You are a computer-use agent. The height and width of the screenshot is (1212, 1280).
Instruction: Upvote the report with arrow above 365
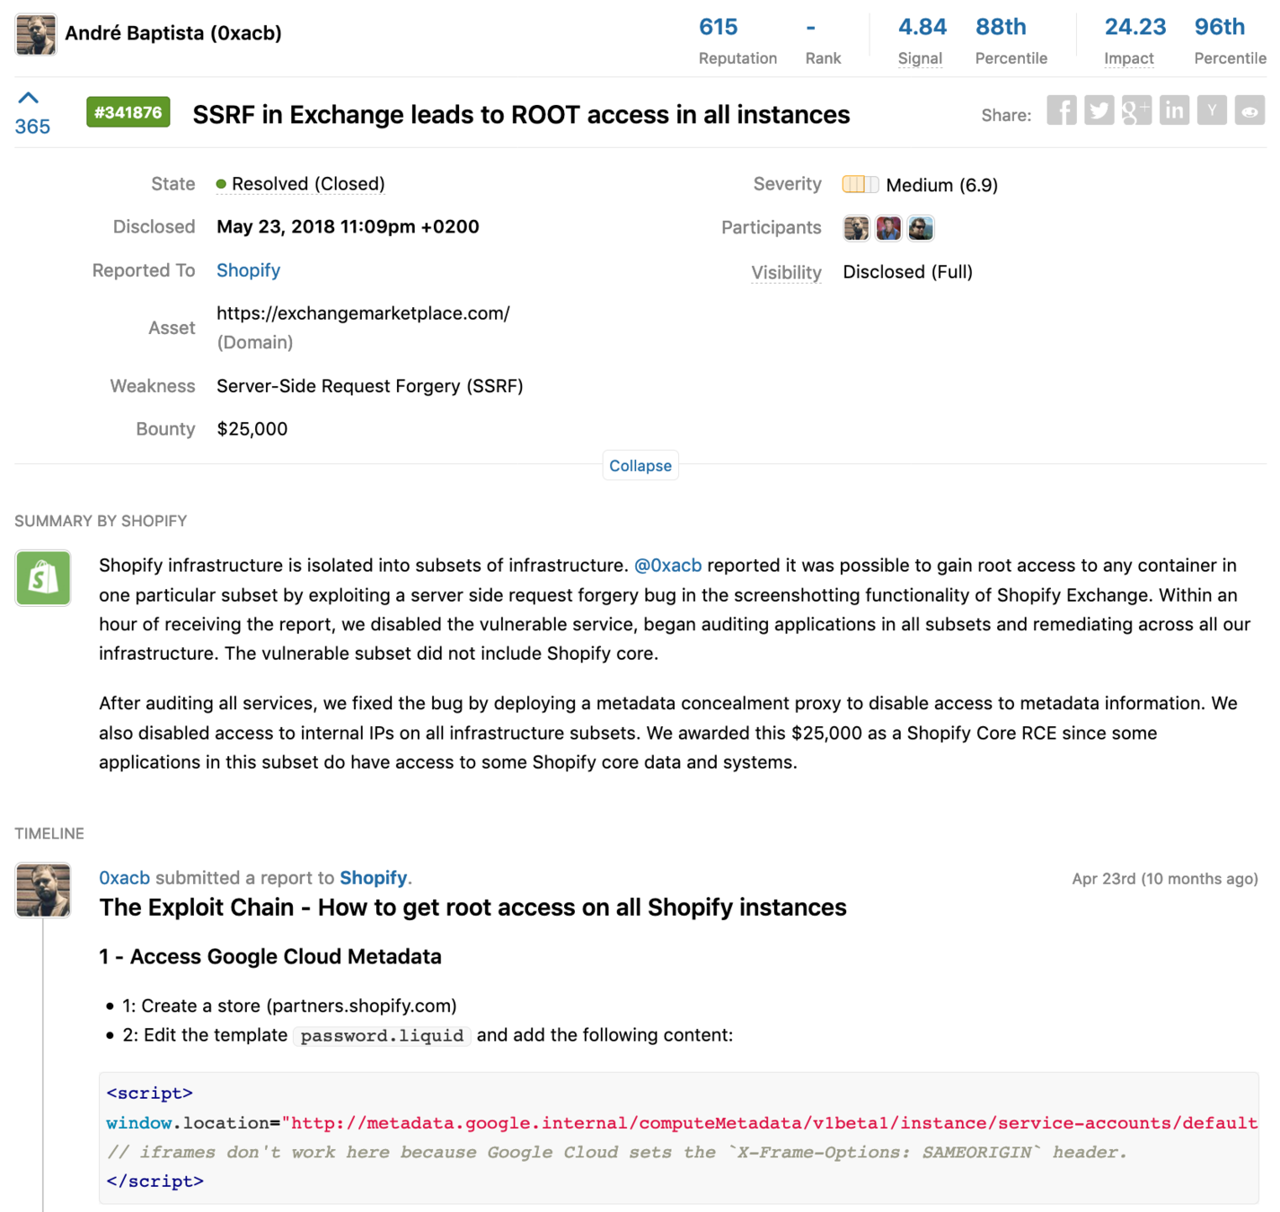pos(29,98)
